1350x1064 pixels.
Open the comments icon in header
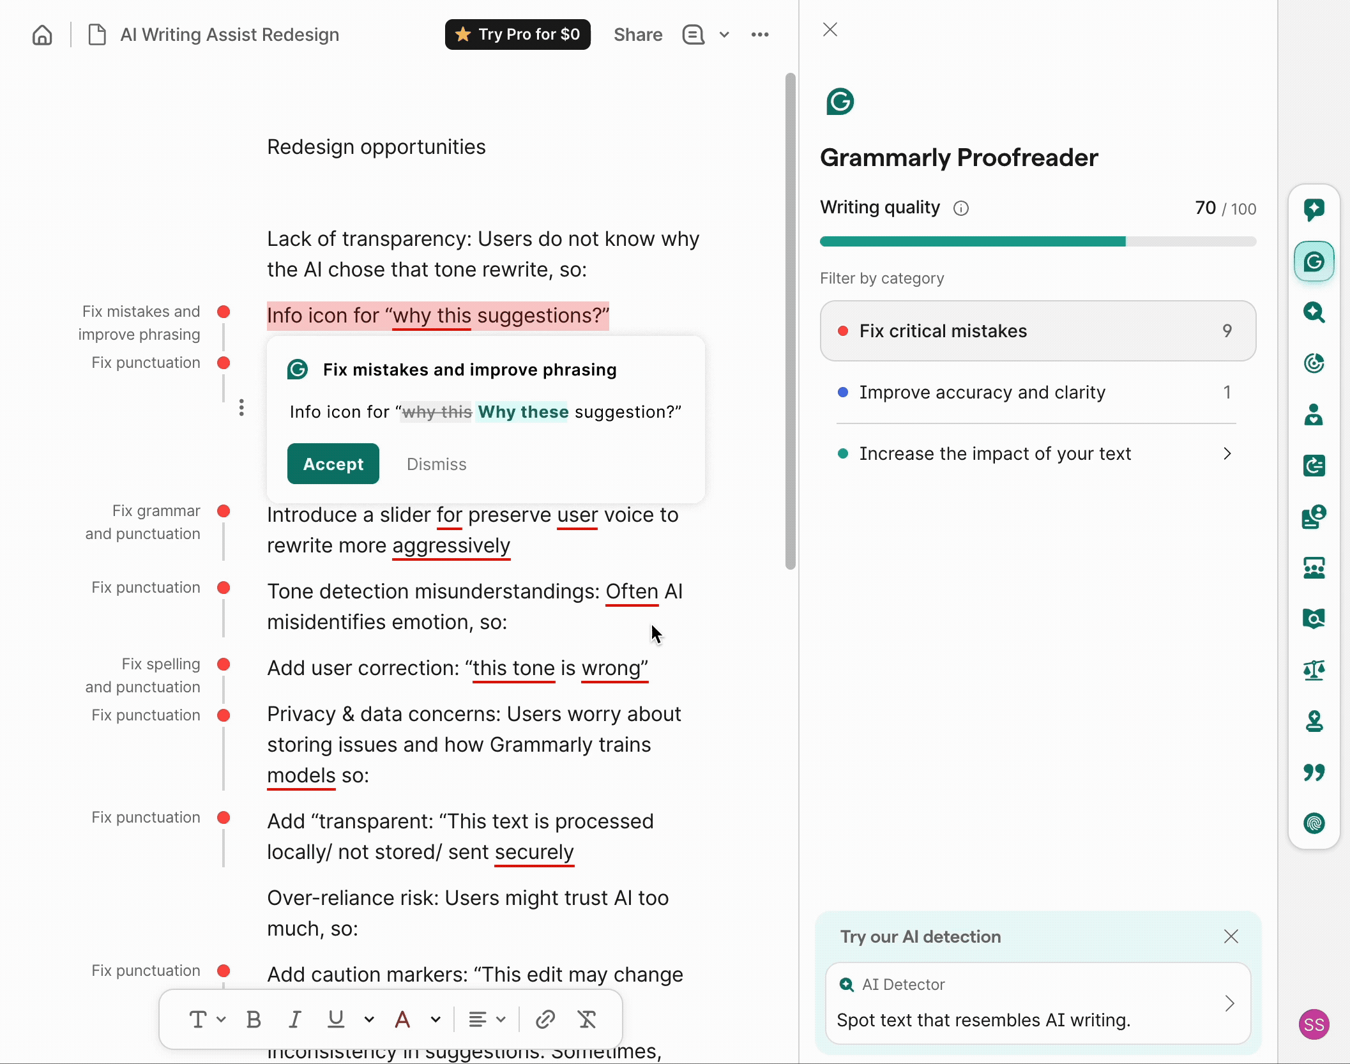693,34
